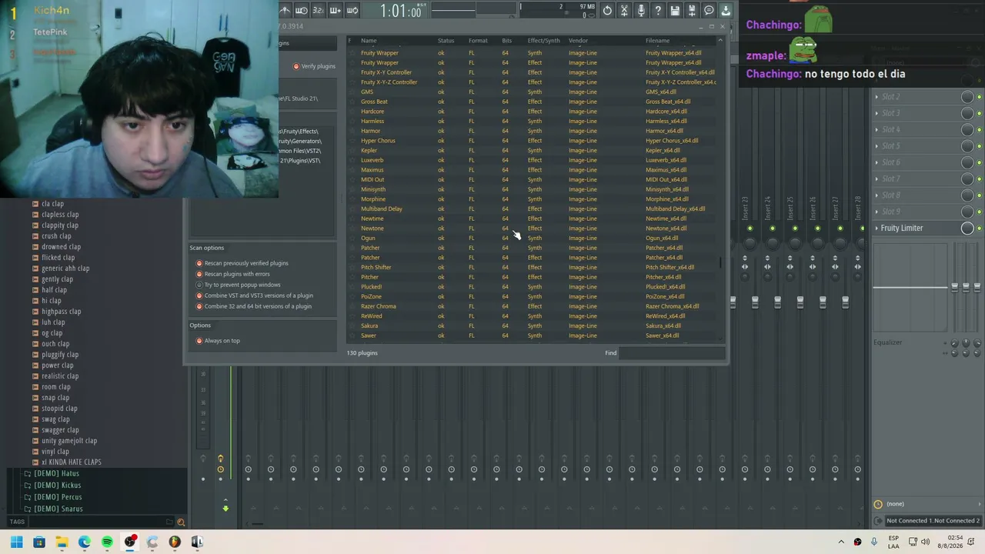Image resolution: width=985 pixels, height=554 pixels.
Task: Show hidden tray icons chevron
Action: pos(840,542)
